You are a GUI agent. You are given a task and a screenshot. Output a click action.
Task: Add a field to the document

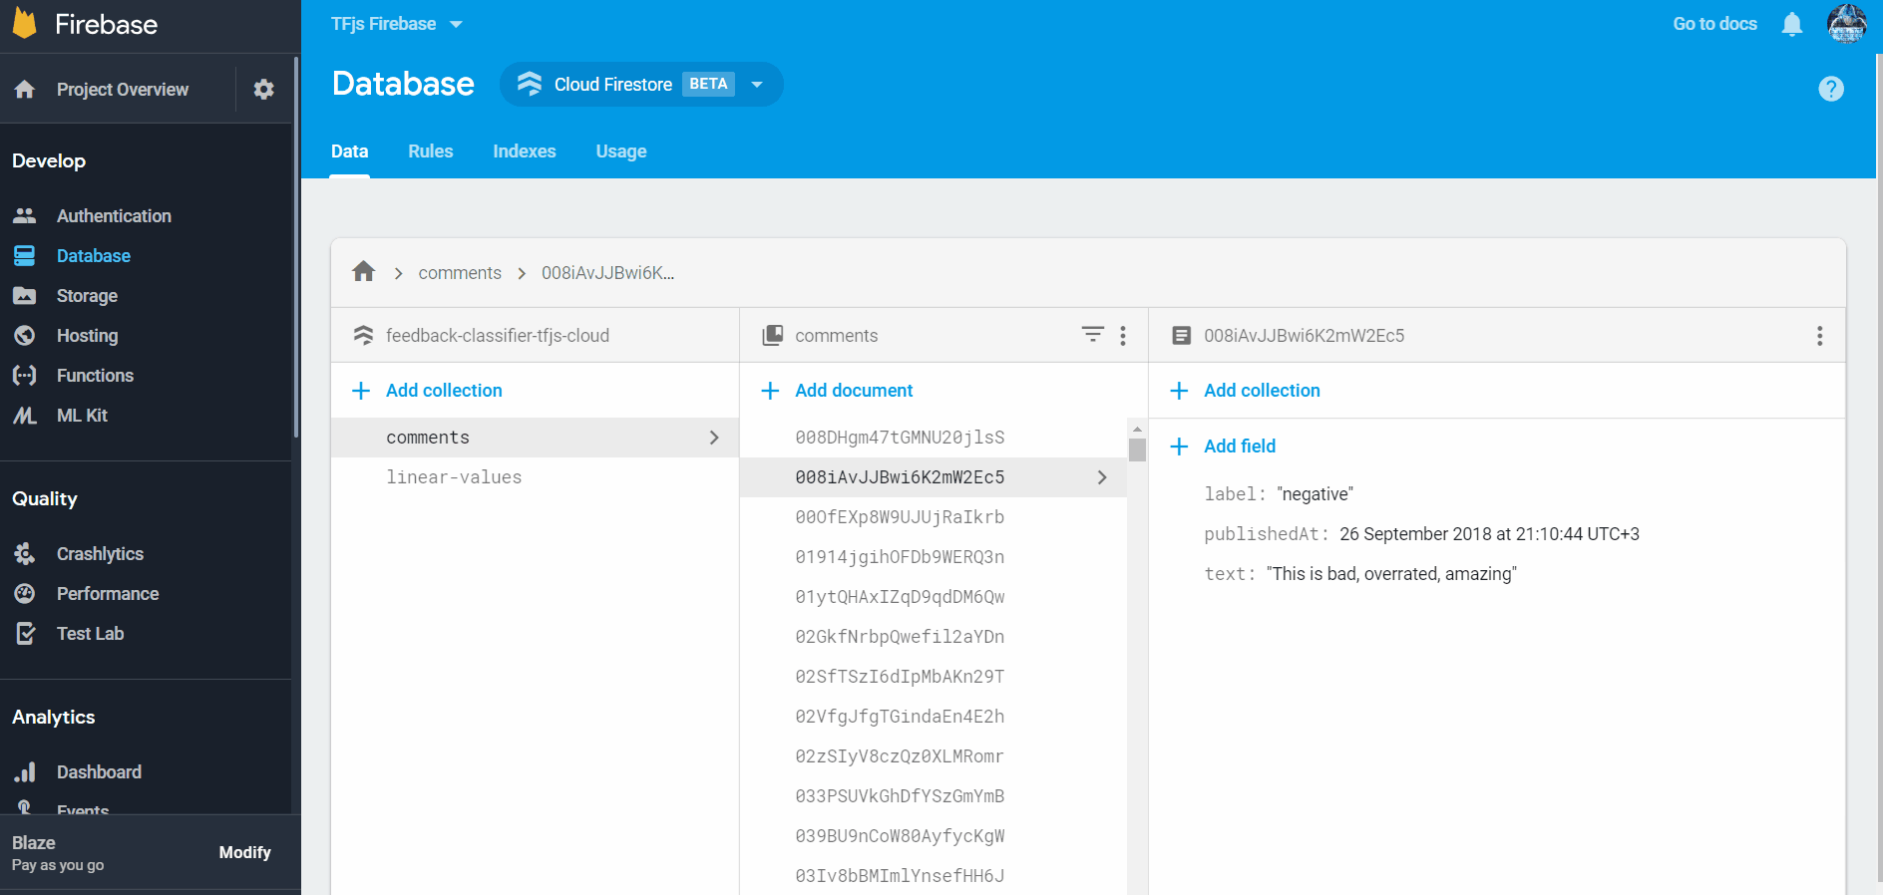coord(1223,447)
